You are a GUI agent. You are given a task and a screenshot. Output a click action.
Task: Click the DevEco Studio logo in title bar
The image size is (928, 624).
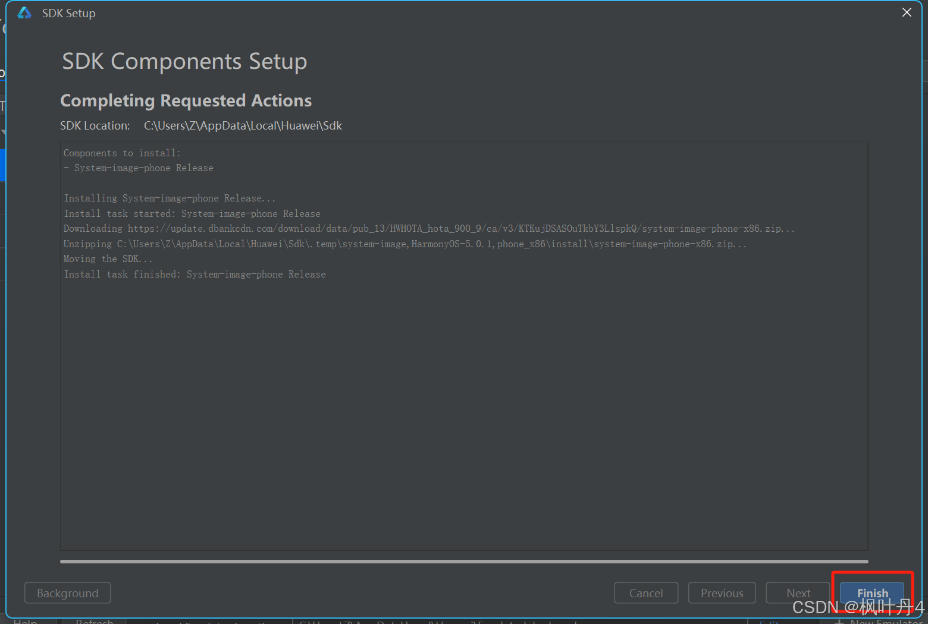point(24,13)
